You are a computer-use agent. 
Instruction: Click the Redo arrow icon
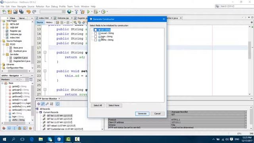click(34, 12)
